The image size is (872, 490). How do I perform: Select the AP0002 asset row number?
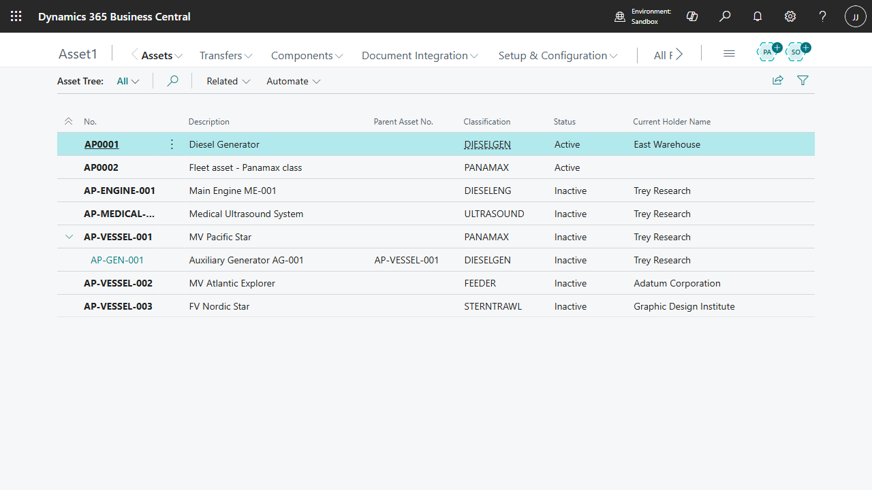click(x=102, y=167)
